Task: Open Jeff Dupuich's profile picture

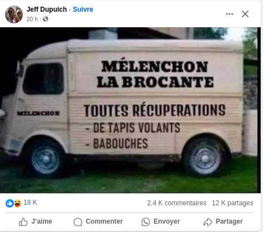Action: [x=14, y=14]
